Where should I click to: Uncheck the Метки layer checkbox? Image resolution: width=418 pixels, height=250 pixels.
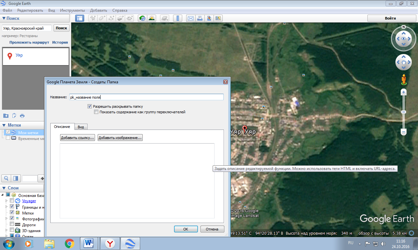coord(12,213)
